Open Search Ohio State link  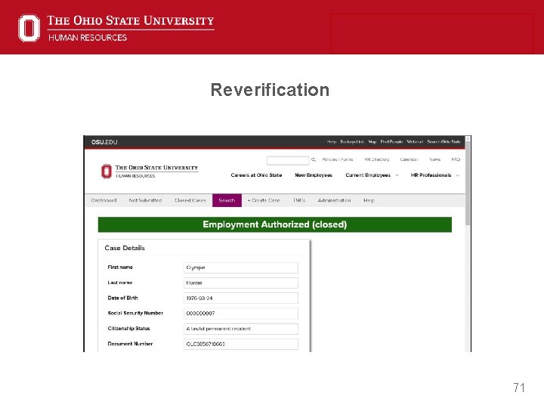pos(444,142)
